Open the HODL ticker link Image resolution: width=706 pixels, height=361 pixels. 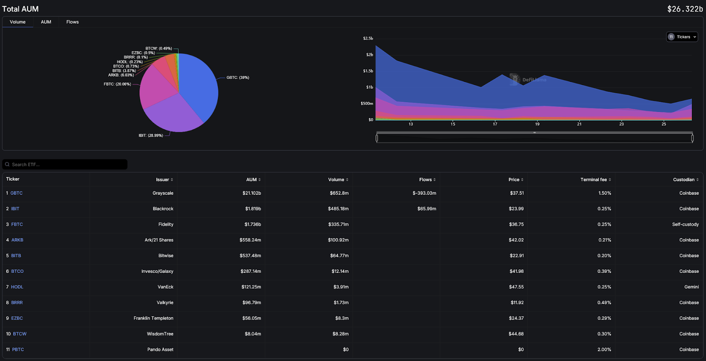pos(17,287)
